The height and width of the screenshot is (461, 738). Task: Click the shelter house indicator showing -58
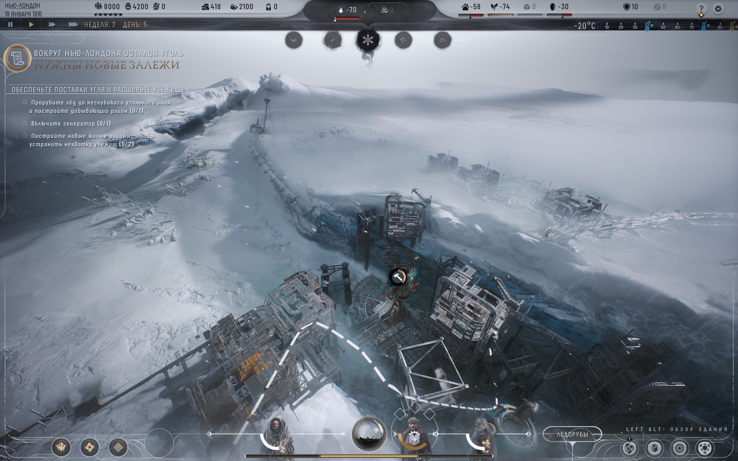tap(471, 7)
